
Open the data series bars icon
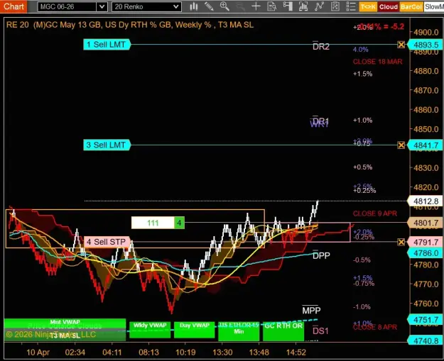point(303,6)
